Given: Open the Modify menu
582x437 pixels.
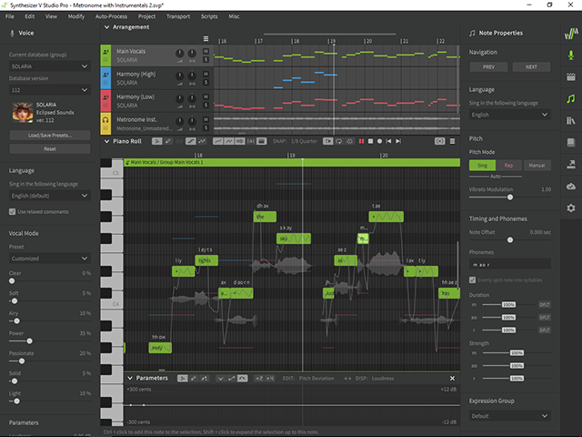Looking at the screenshot, I should point(76,16).
